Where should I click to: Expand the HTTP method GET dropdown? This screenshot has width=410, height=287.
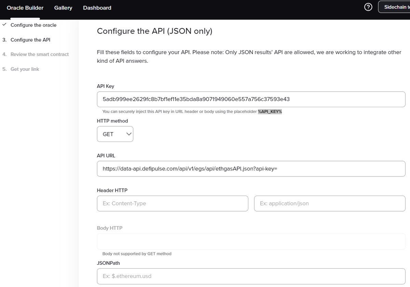click(115, 134)
